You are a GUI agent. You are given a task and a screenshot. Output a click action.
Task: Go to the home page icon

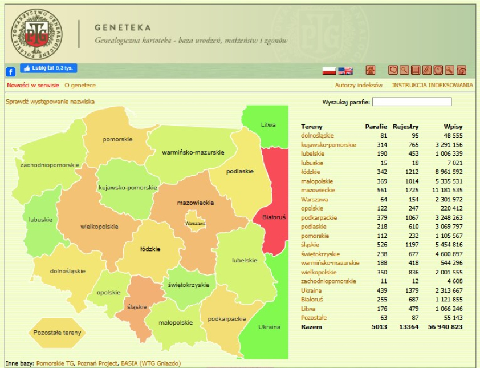coord(371,70)
